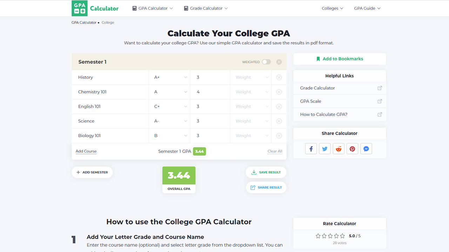Click Add Course link
Screen dimensions: 449x252
click(x=86, y=151)
